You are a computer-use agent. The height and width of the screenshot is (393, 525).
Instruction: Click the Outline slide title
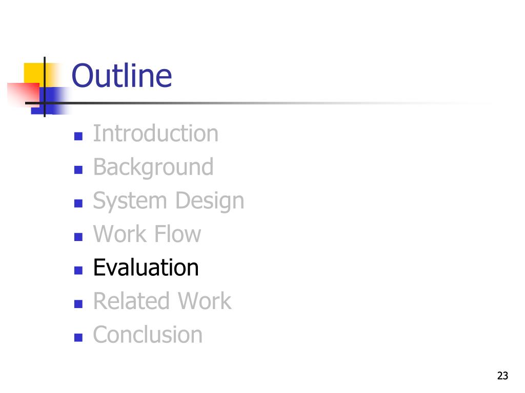click(122, 76)
